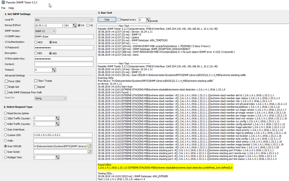The height and width of the screenshot is (181, 289).
Task: Select SHA authentication
Action: point(51,42)
